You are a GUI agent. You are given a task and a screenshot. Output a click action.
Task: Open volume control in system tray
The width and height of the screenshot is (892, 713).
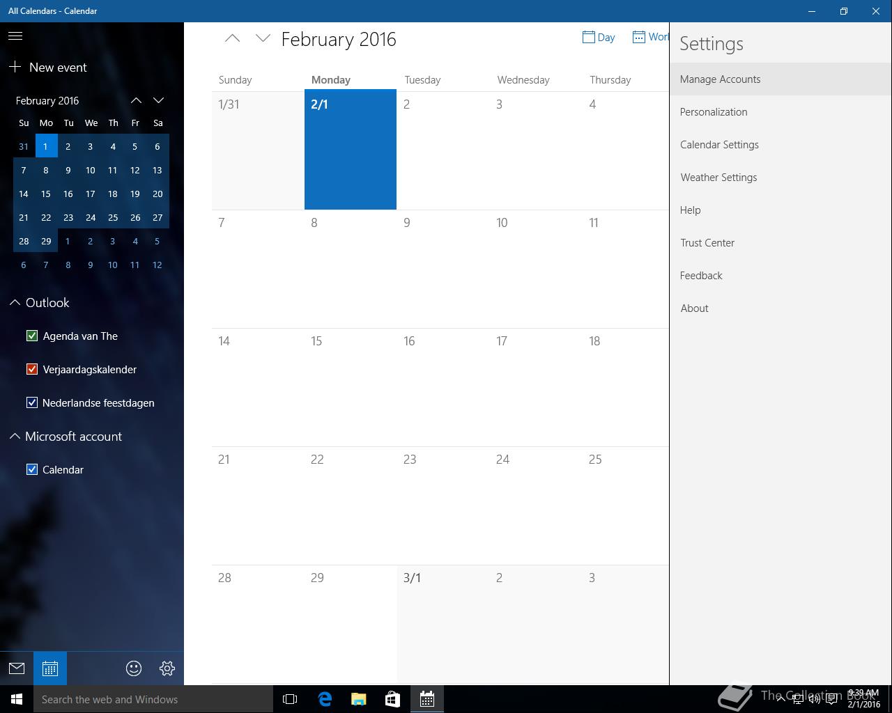point(814,699)
